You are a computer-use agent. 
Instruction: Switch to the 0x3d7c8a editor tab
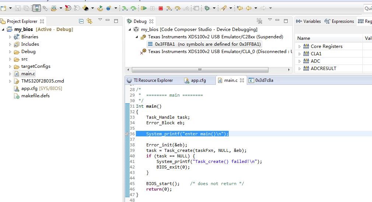pyautogui.click(x=261, y=80)
